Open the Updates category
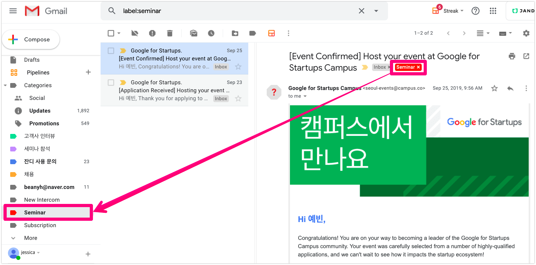This screenshot has width=536, height=265. pos(40,111)
